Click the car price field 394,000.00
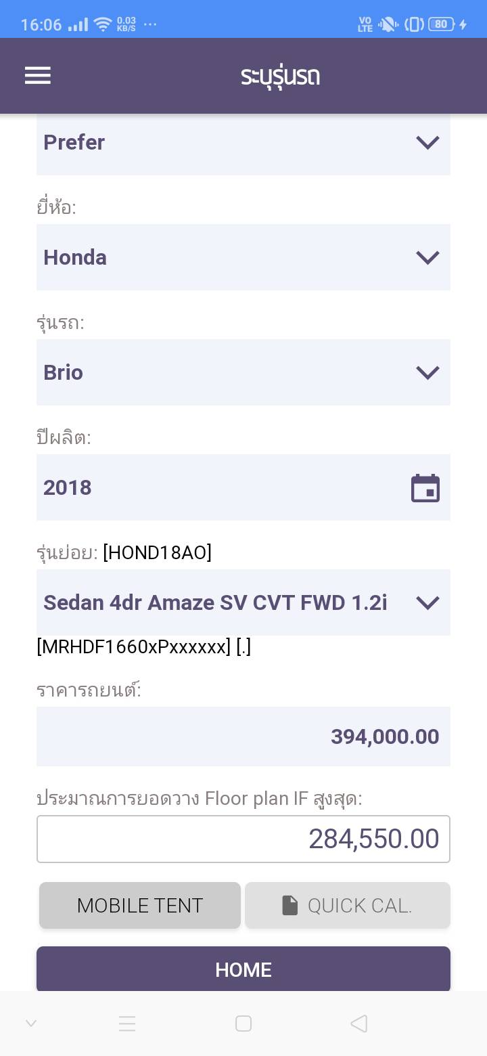 coord(243,736)
